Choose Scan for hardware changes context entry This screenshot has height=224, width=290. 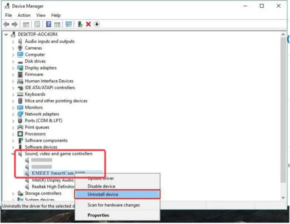[x=118, y=205]
